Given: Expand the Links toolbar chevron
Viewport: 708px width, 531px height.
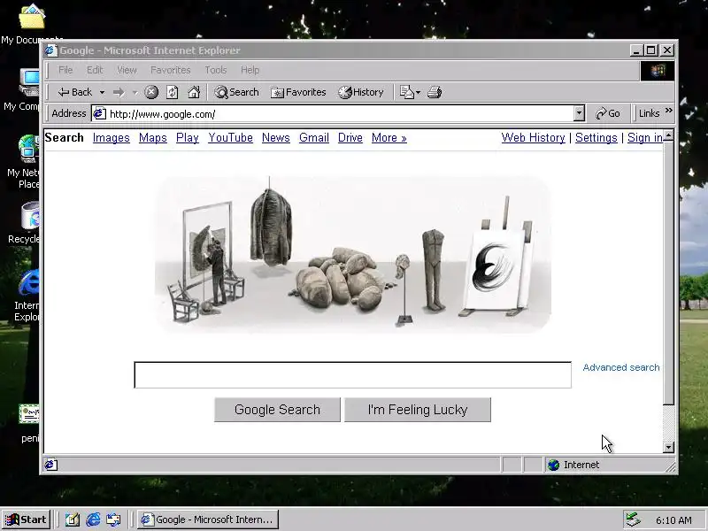Looking at the screenshot, I should point(669,110).
